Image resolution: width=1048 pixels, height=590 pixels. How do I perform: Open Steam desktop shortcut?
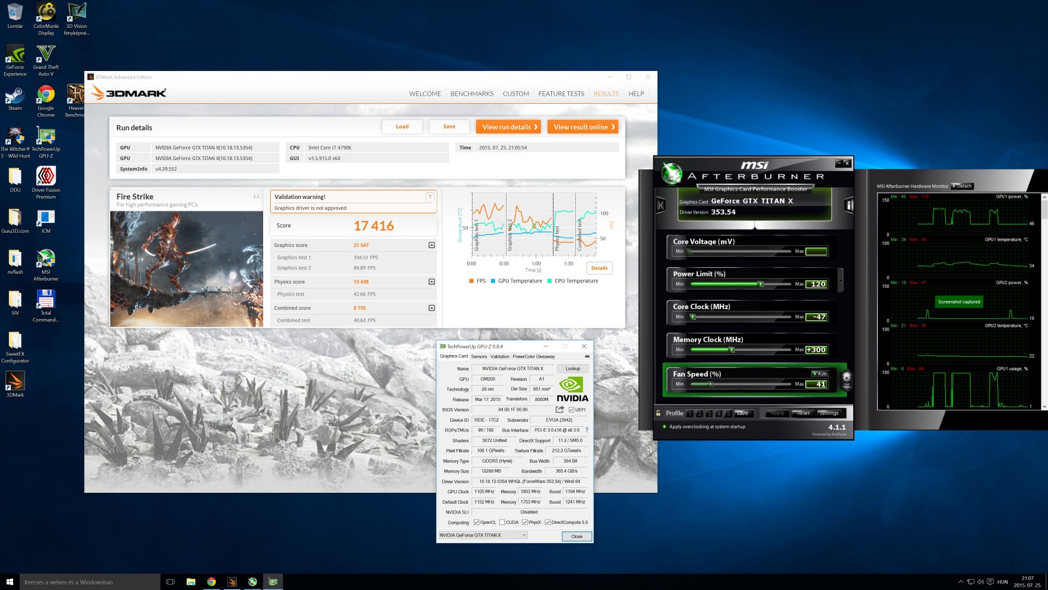click(15, 98)
